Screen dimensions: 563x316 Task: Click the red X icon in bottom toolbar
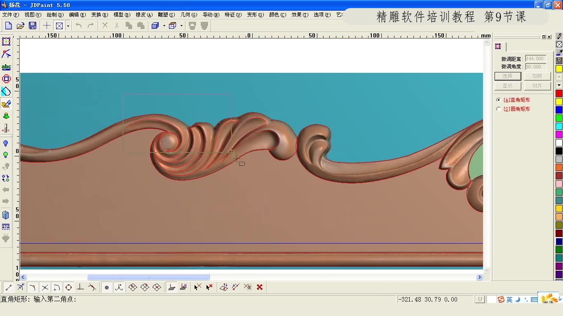pos(260,287)
